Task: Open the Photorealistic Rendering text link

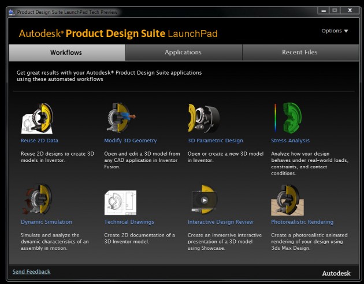Action: coord(302,222)
